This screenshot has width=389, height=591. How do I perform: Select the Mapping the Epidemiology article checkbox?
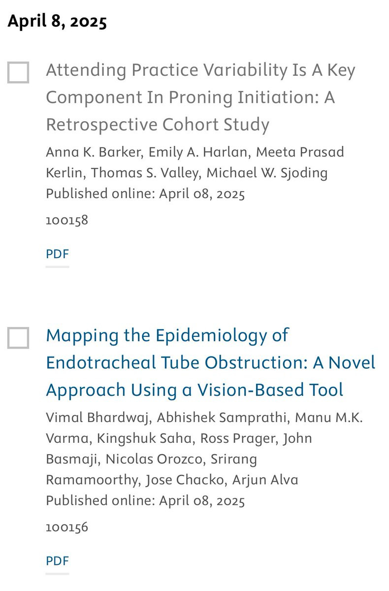click(18, 338)
